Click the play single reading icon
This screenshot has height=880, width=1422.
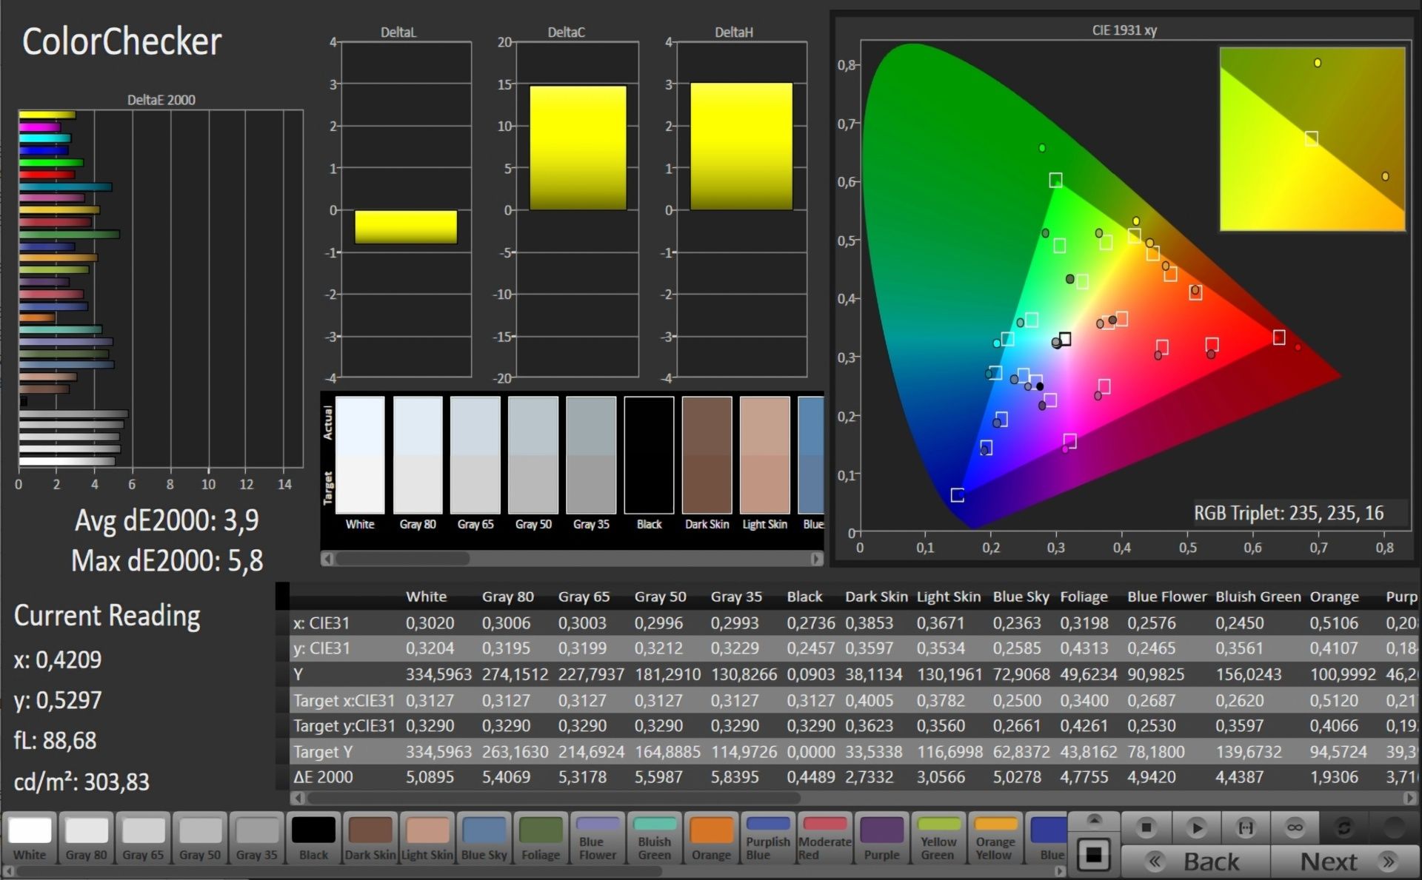1196,827
